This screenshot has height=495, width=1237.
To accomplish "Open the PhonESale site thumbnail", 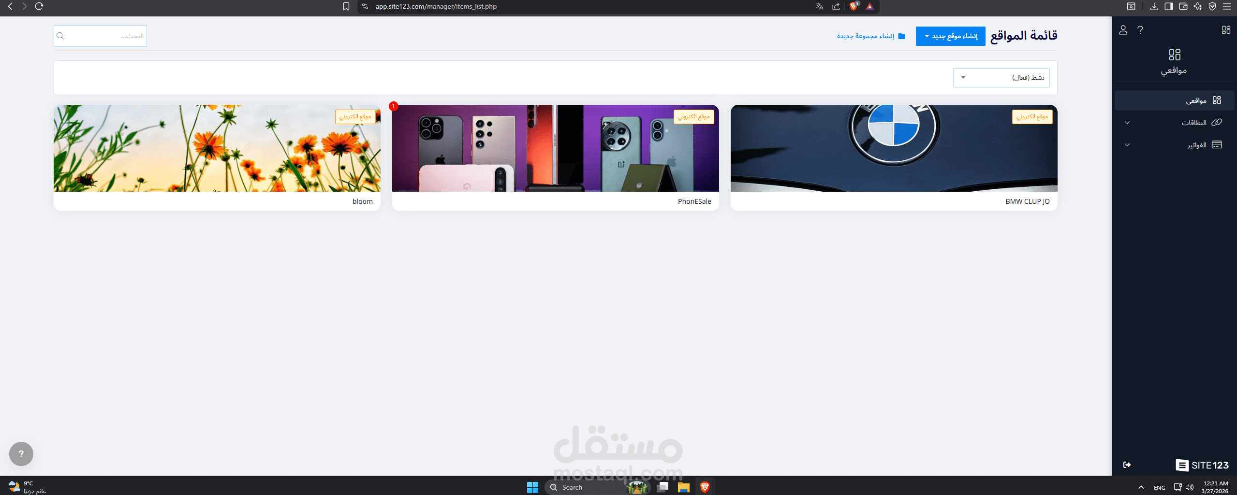I will tap(555, 148).
